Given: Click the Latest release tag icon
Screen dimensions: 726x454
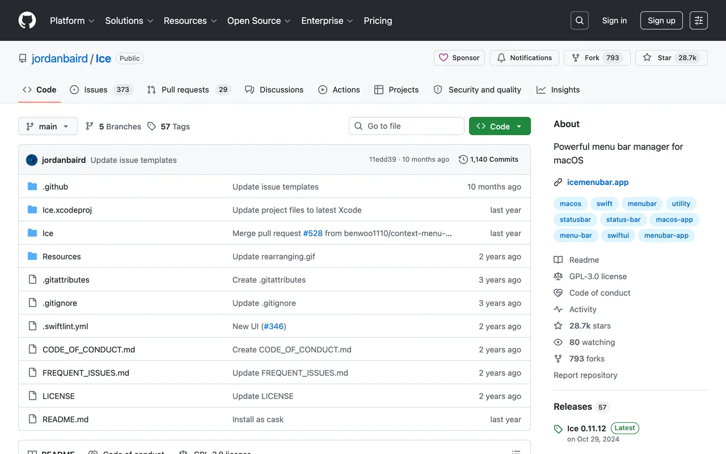Looking at the screenshot, I should (x=558, y=429).
